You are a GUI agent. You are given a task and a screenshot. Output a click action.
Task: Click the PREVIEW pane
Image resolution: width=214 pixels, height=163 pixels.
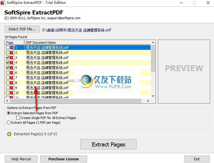184,71
